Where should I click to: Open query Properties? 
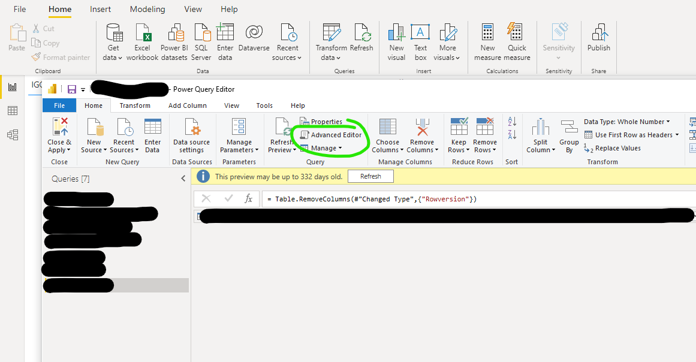pos(321,122)
